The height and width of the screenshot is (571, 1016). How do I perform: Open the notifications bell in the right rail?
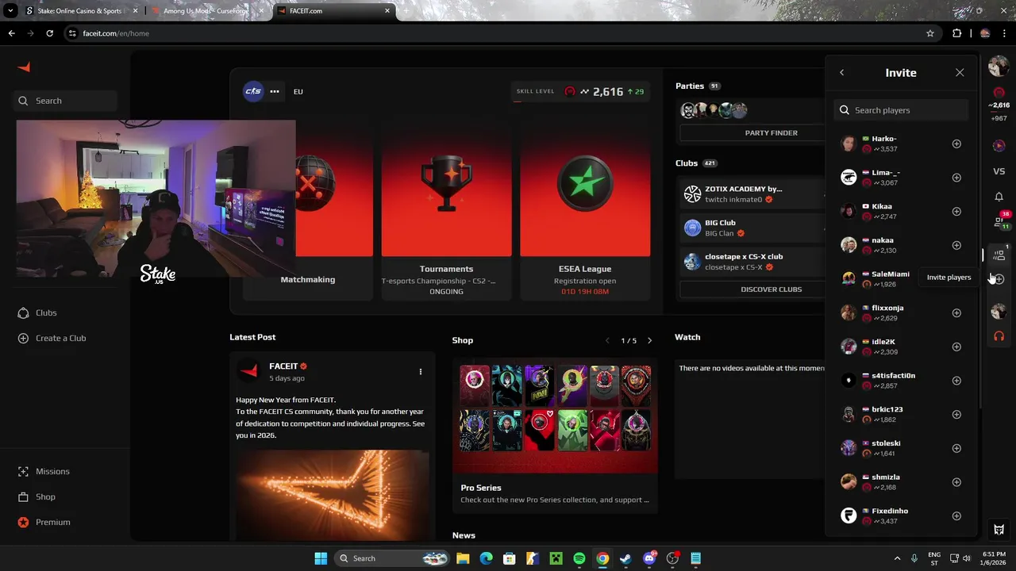pos(999,197)
